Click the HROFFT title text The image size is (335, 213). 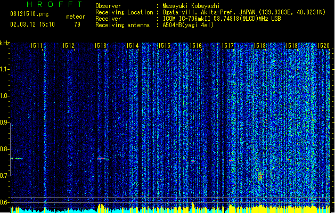point(54,4)
